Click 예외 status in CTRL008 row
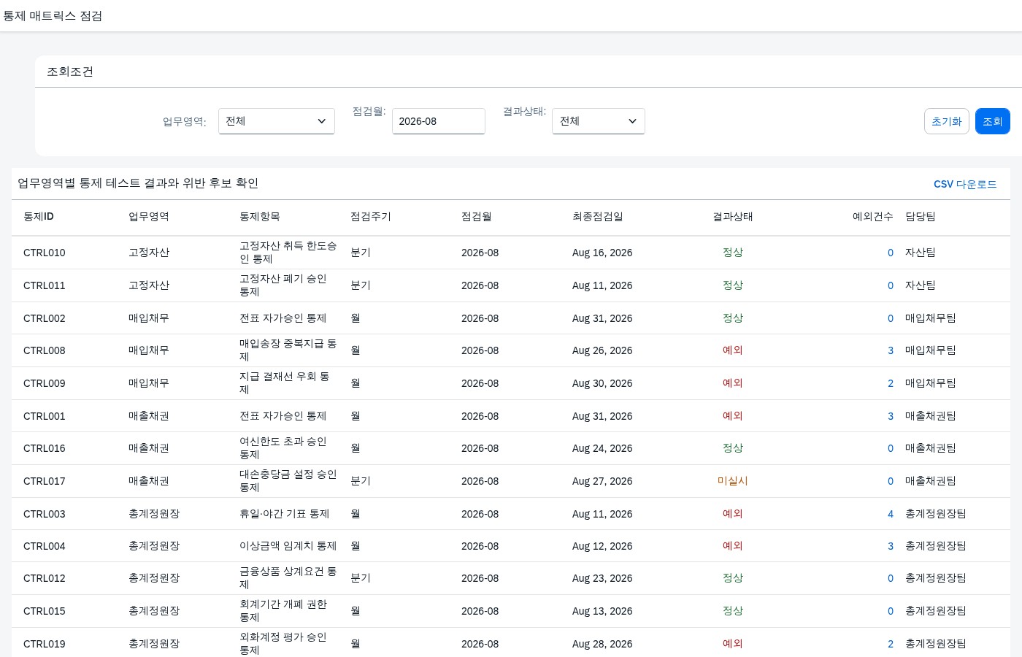 pos(733,350)
